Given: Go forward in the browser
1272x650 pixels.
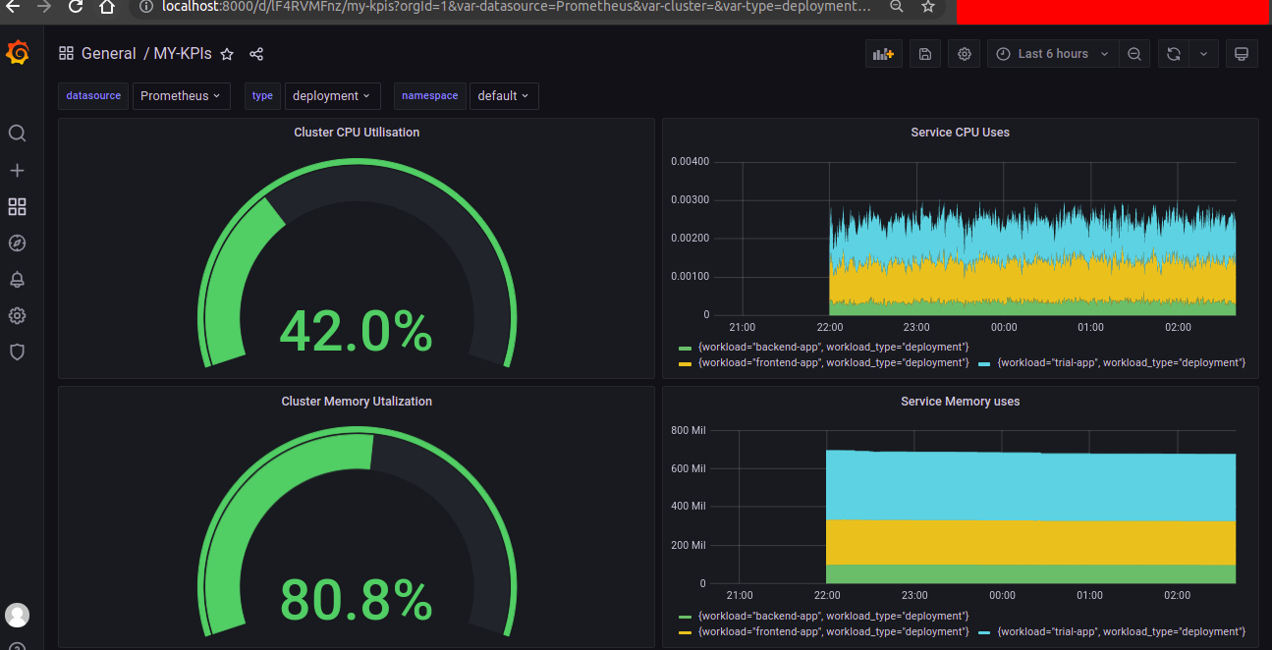Looking at the screenshot, I should 44,6.
